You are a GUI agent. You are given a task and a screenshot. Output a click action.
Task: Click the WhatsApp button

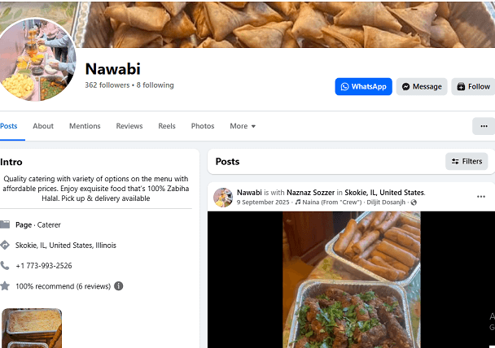[x=363, y=86]
